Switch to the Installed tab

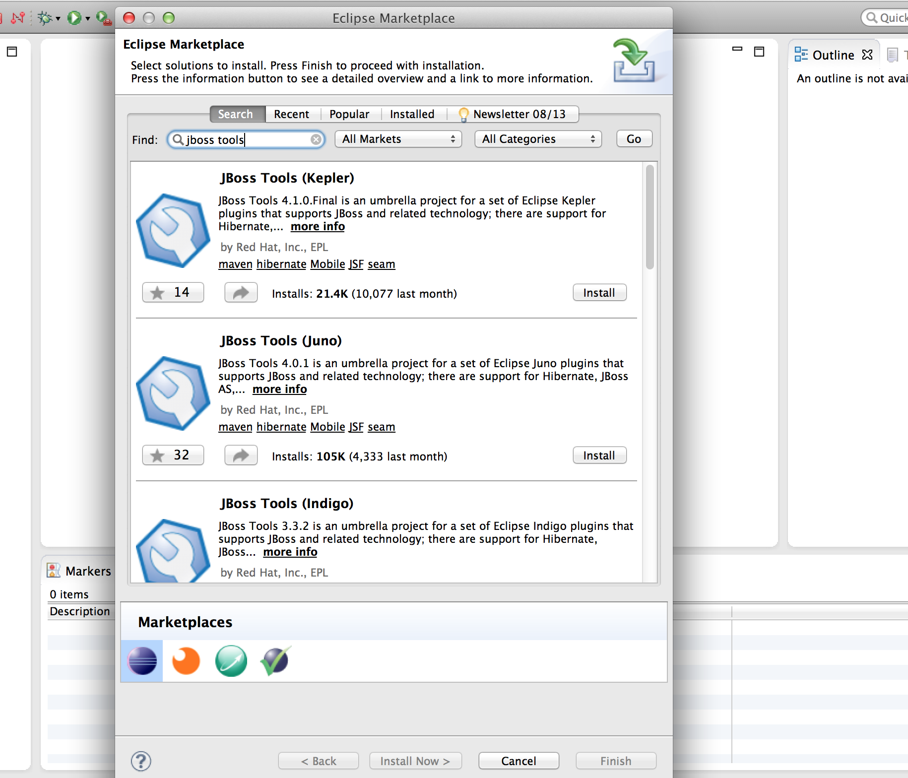pos(412,114)
